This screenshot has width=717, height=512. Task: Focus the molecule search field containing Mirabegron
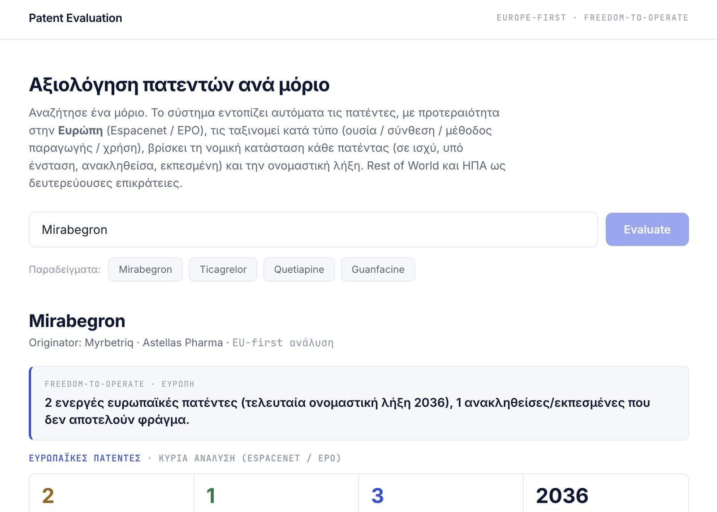(x=313, y=229)
